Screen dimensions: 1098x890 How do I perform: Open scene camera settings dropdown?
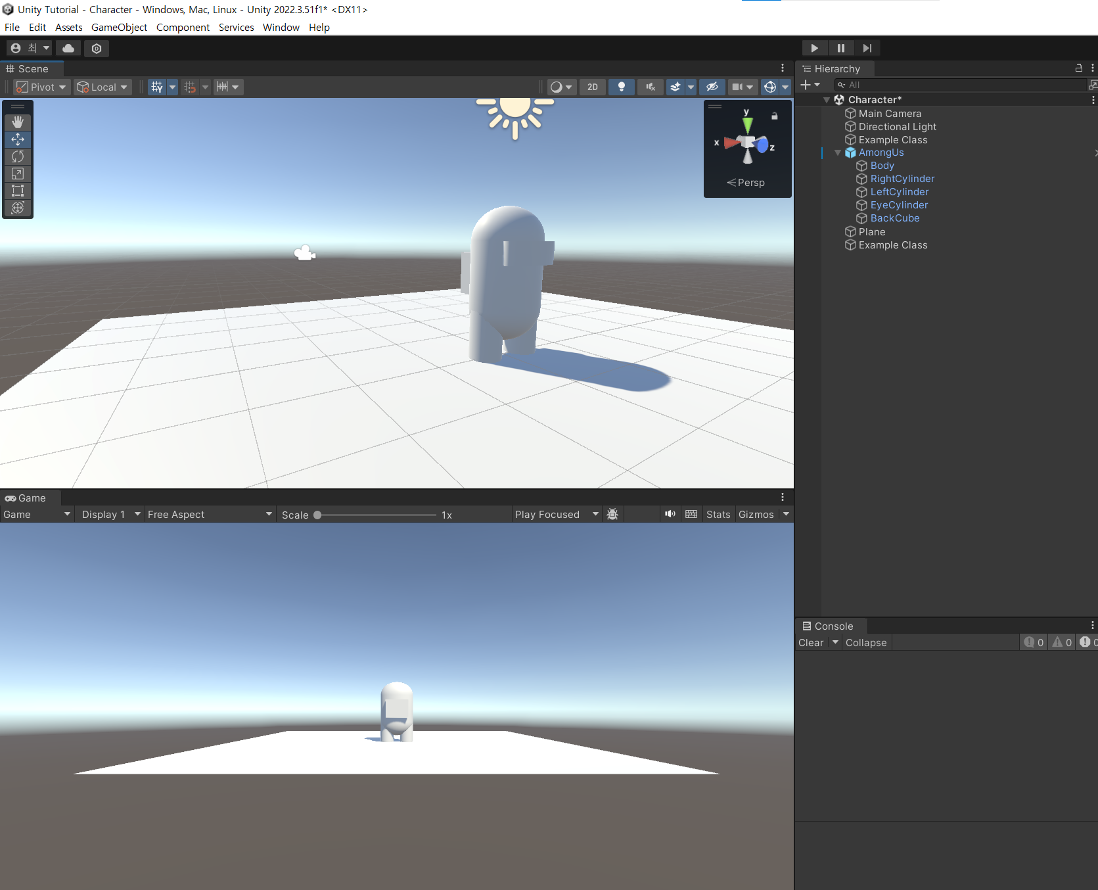point(743,87)
